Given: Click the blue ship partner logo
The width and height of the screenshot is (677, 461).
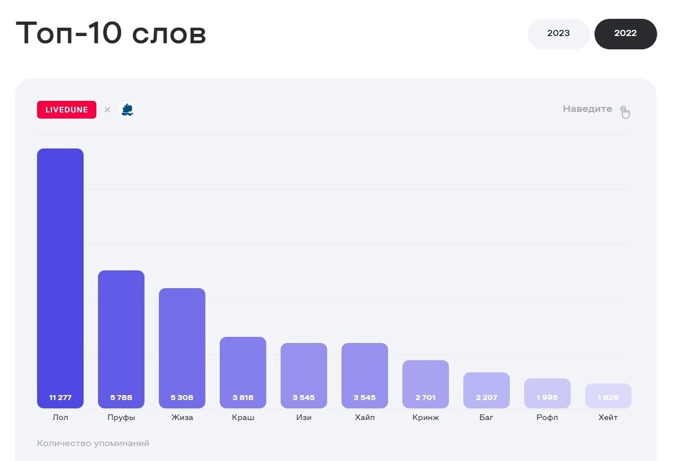Looking at the screenshot, I should coord(128,109).
